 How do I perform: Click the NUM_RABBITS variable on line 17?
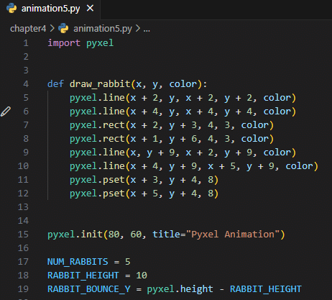pyautogui.click(x=78, y=262)
